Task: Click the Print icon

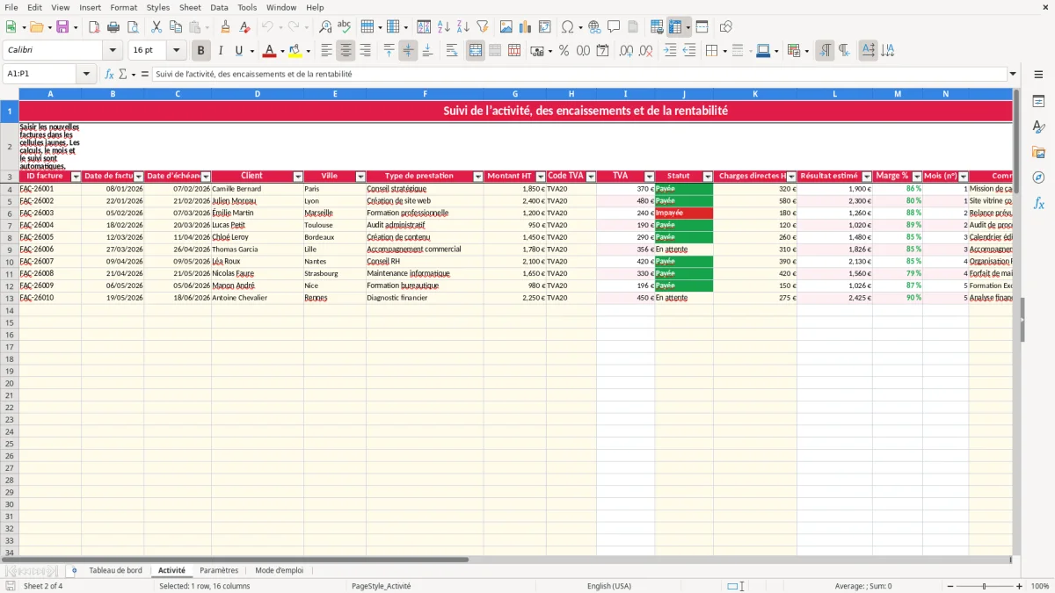Action: pos(113,27)
